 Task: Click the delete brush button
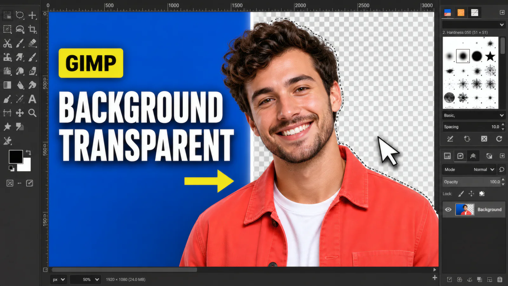pyautogui.click(x=484, y=139)
